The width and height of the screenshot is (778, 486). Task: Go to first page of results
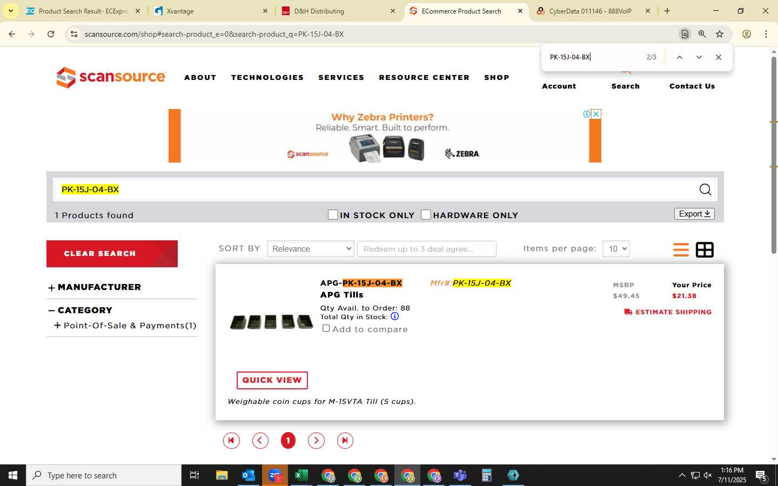(x=231, y=441)
